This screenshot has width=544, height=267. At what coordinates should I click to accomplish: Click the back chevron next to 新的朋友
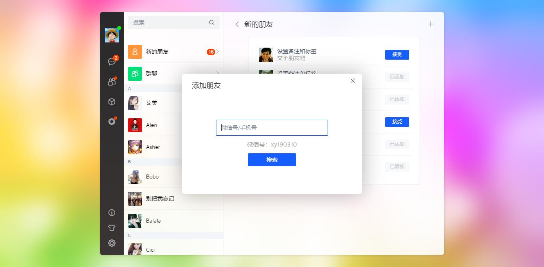[237, 24]
